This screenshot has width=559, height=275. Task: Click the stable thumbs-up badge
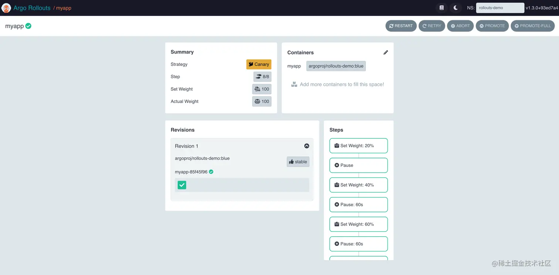click(298, 162)
